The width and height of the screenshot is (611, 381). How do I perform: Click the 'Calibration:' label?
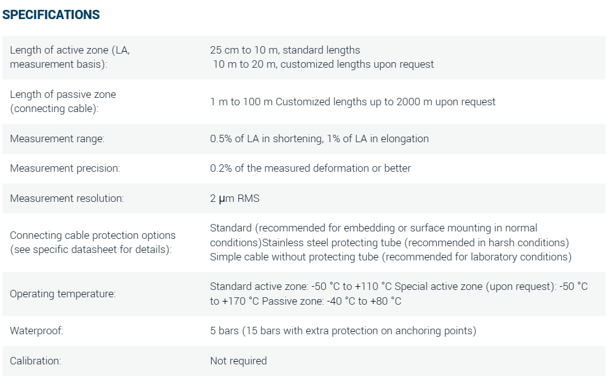pos(36,361)
